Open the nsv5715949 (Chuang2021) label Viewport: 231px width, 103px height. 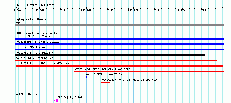point(104,74)
